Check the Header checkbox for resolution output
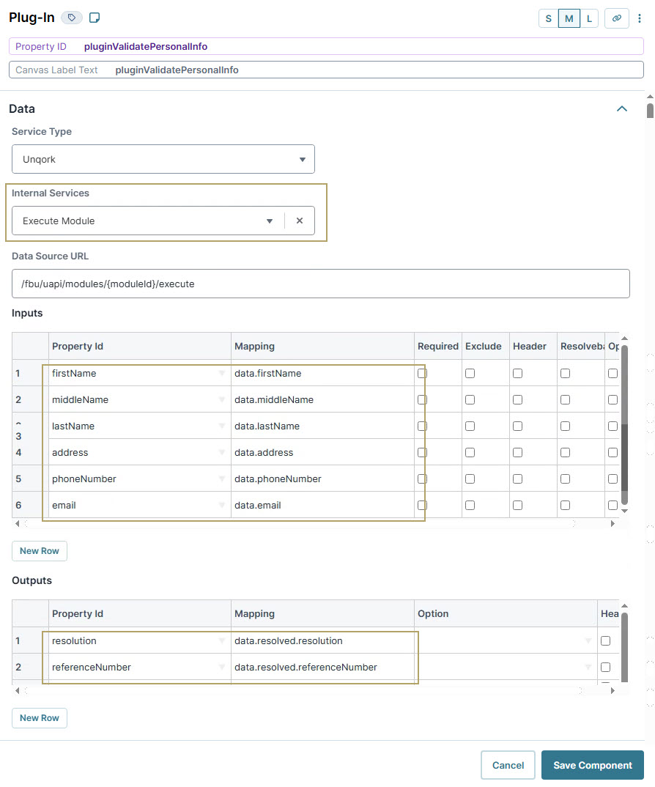 tap(604, 640)
